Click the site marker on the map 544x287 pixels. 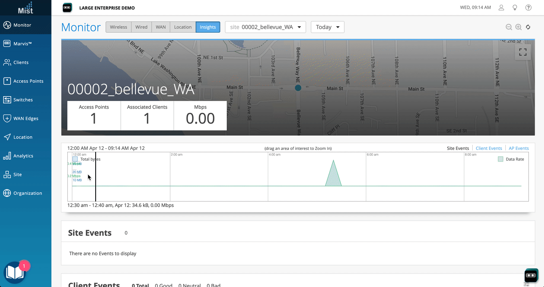298,88
